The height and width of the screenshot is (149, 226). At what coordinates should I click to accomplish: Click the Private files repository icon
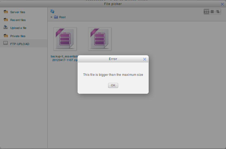[6, 36]
